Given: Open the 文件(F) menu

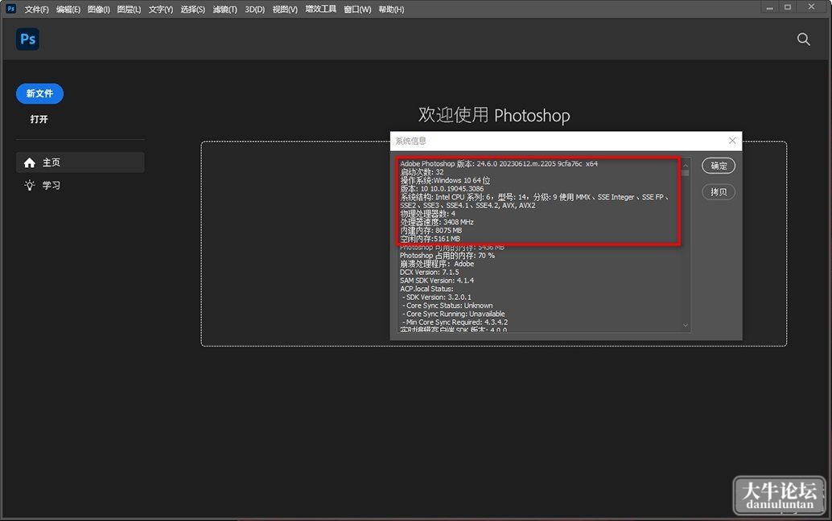Looking at the screenshot, I should [37, 10].
